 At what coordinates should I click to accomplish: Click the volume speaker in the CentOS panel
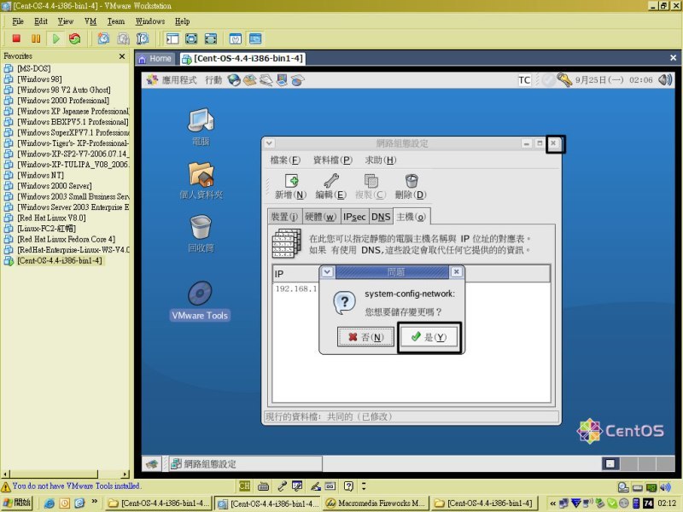tap(665, 79)
